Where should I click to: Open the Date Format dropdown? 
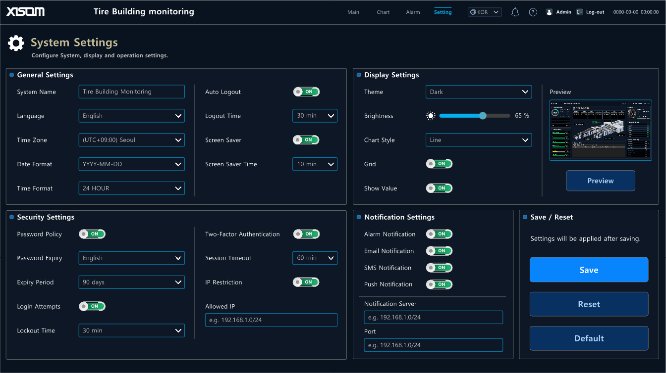click(x=132, y=164)
